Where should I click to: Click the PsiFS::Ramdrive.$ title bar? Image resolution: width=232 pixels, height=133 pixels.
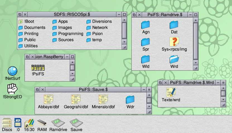click(165, 15)
